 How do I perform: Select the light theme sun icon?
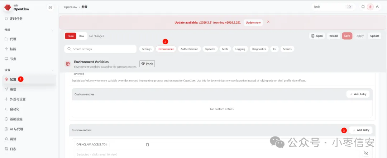pos(370,7)
